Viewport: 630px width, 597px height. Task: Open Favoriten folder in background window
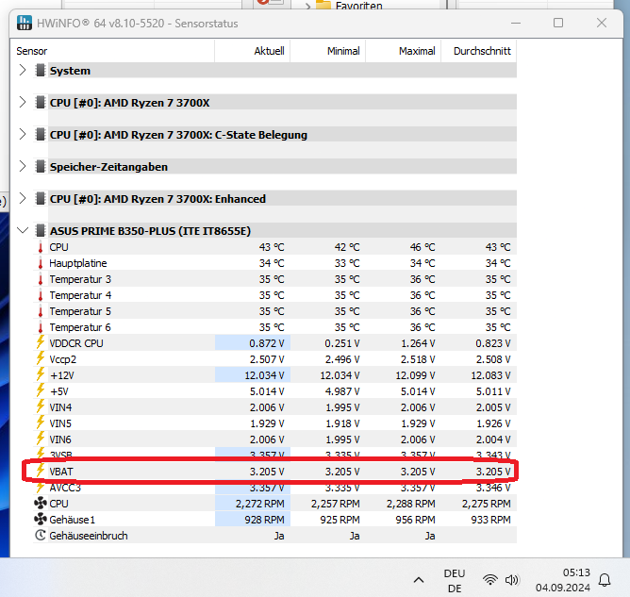click(x=349, y=6)
